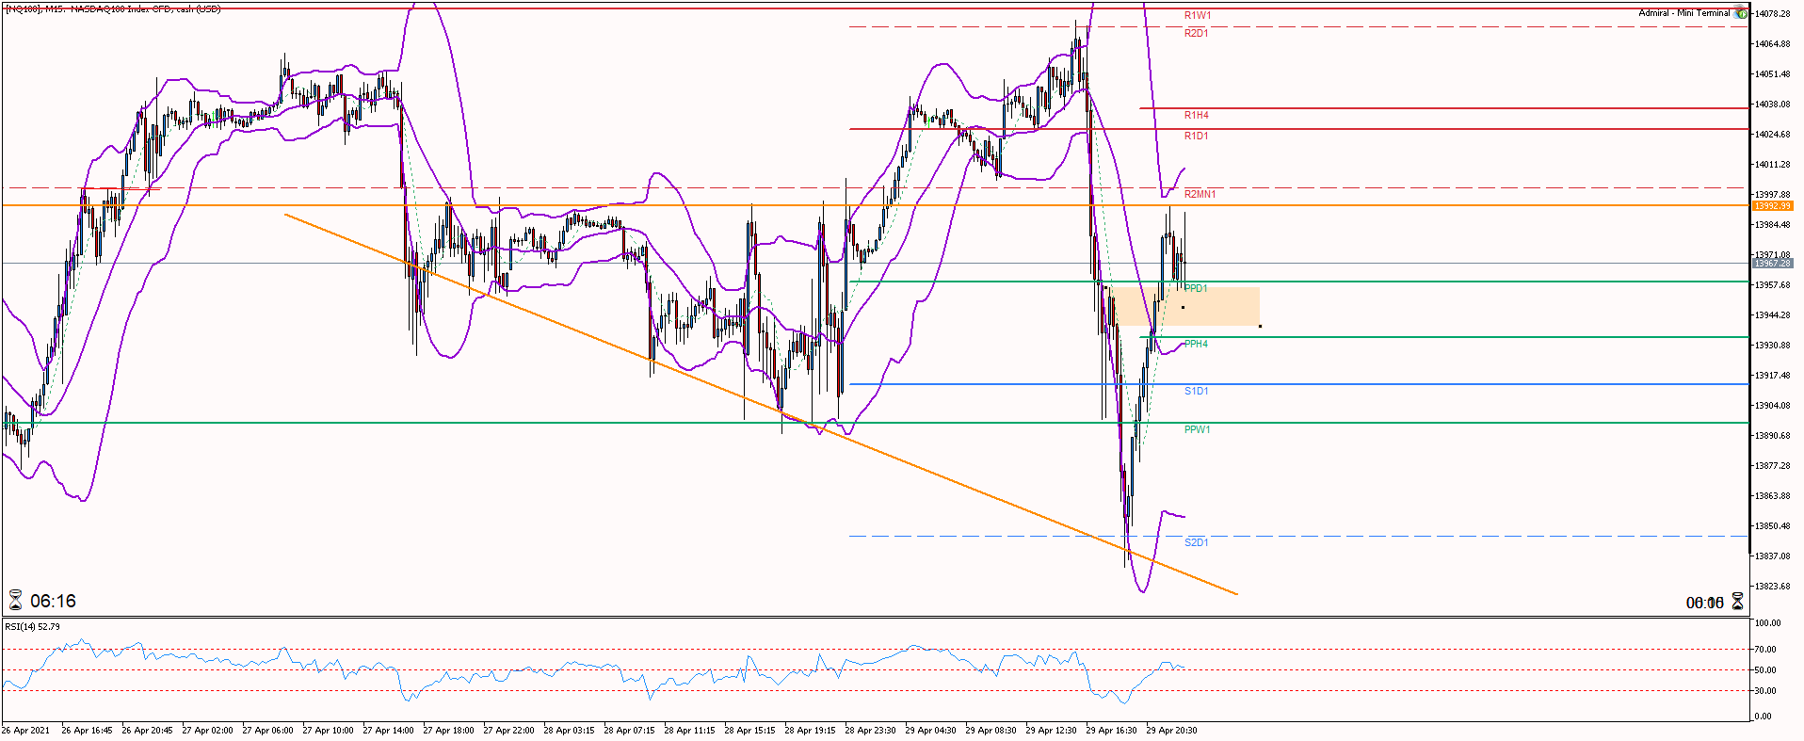
Task: Click the R1D1 resistance label
Action: (1196, 136)
